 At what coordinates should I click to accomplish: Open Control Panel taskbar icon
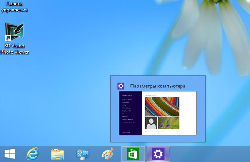[82, 154]
